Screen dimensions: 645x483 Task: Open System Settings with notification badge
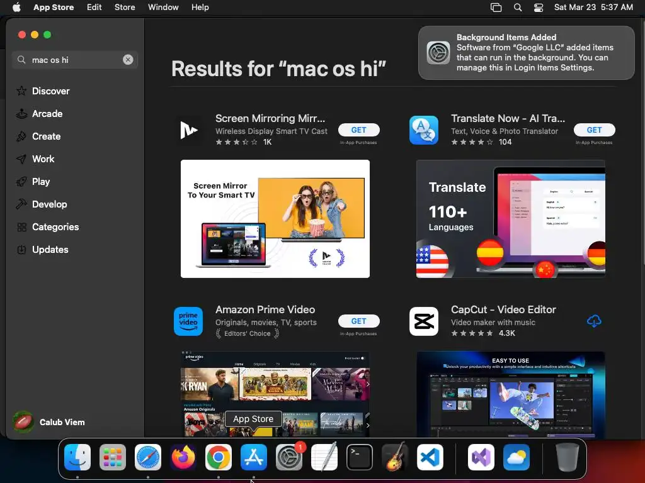coord(289,457)
